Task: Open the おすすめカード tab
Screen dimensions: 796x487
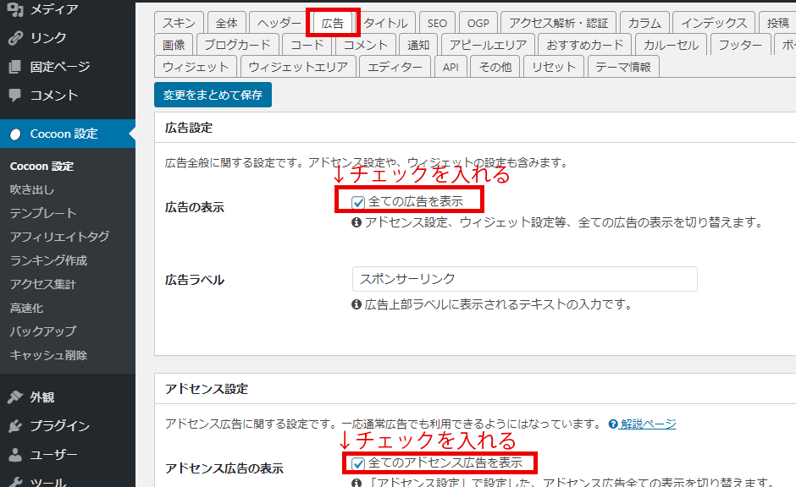Action: pos(585,45)
